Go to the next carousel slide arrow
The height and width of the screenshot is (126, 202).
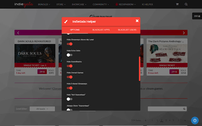coord(184,33)
